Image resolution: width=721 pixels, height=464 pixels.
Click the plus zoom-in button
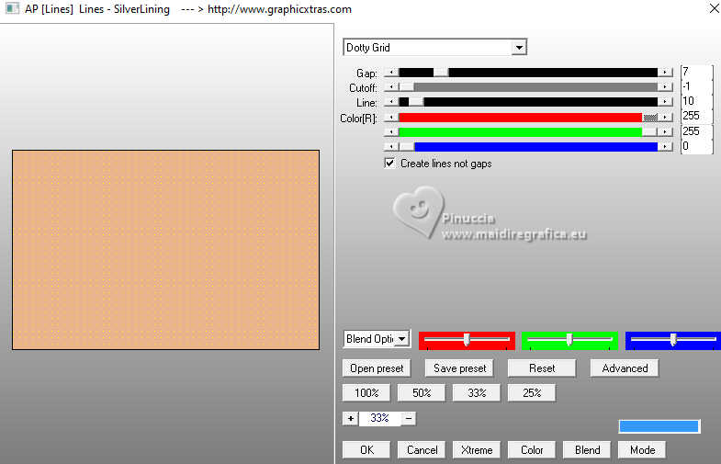(350, 418)
